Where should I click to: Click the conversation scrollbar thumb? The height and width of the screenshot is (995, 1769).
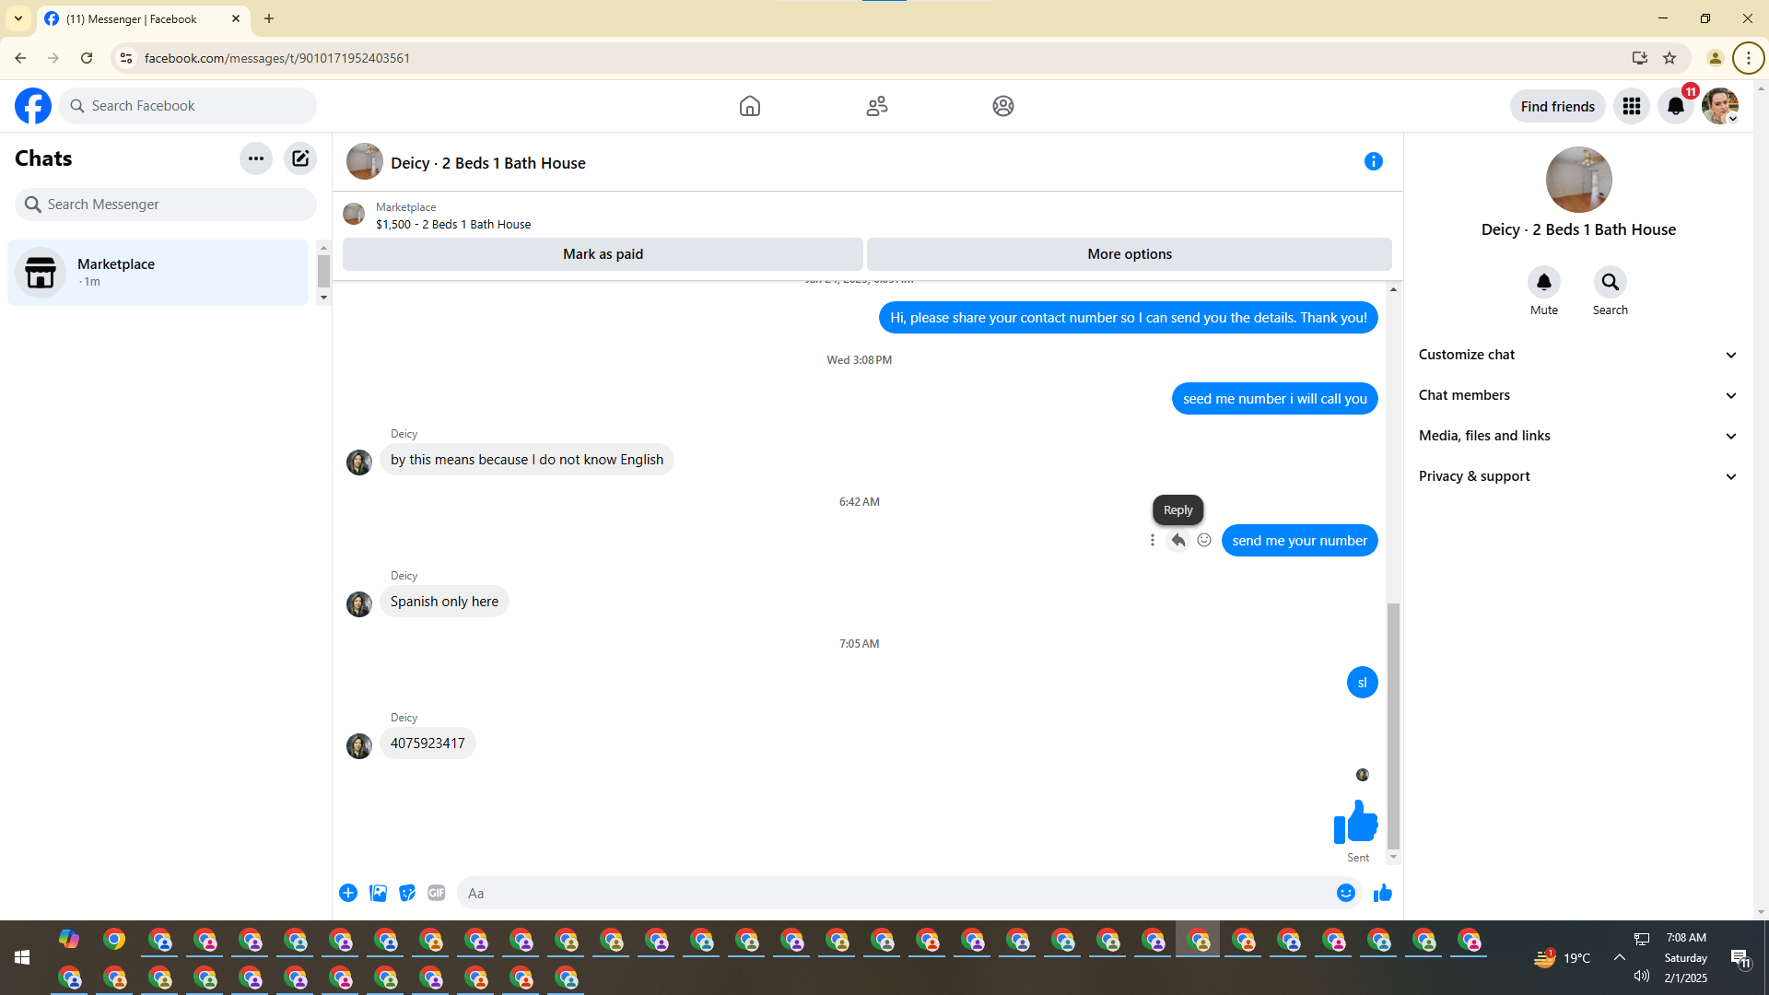point(1393,724)
